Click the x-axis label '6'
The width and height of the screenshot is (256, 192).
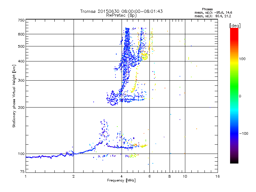click(149, 176)
